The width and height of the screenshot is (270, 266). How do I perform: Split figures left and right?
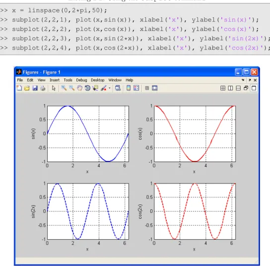click(x=230, y=88)
